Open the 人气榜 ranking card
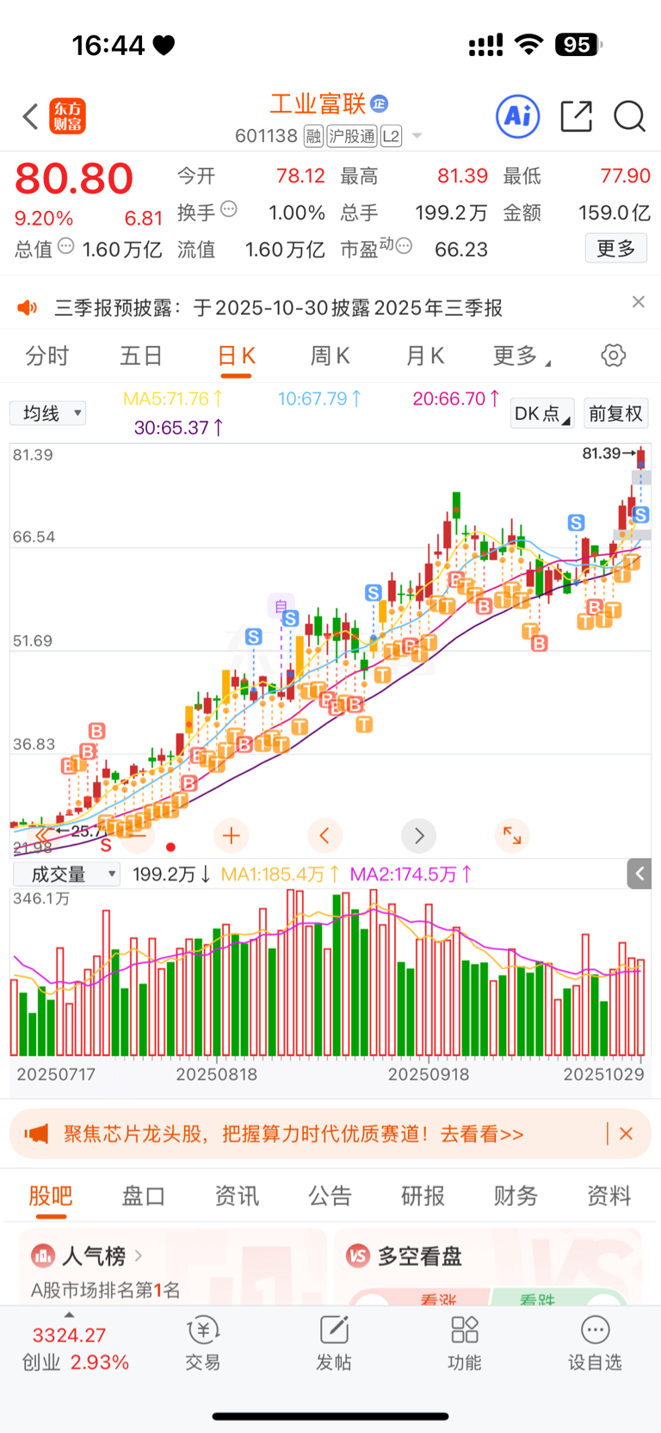Viewport: 661px width, 1433px height. (172, 1267)
